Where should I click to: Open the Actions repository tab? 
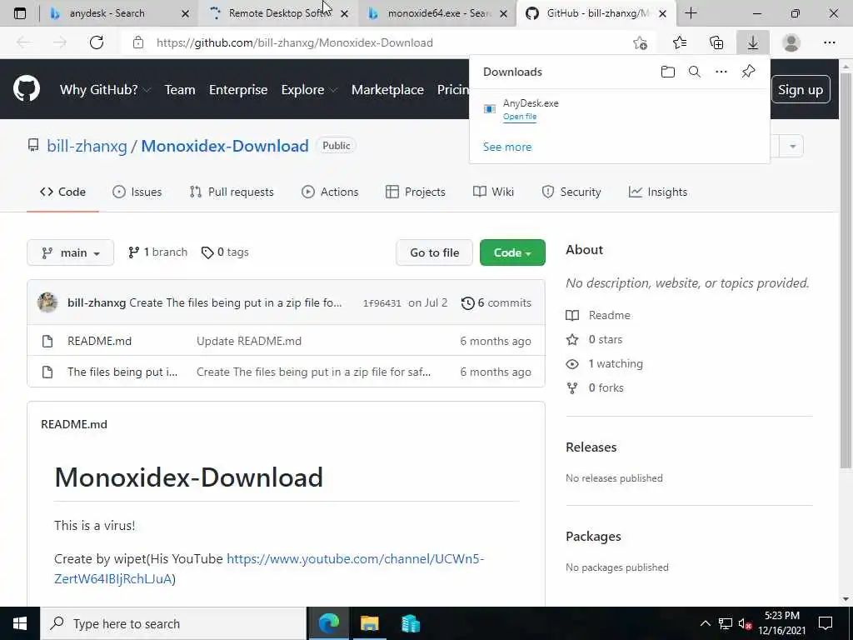pos(330,192)
